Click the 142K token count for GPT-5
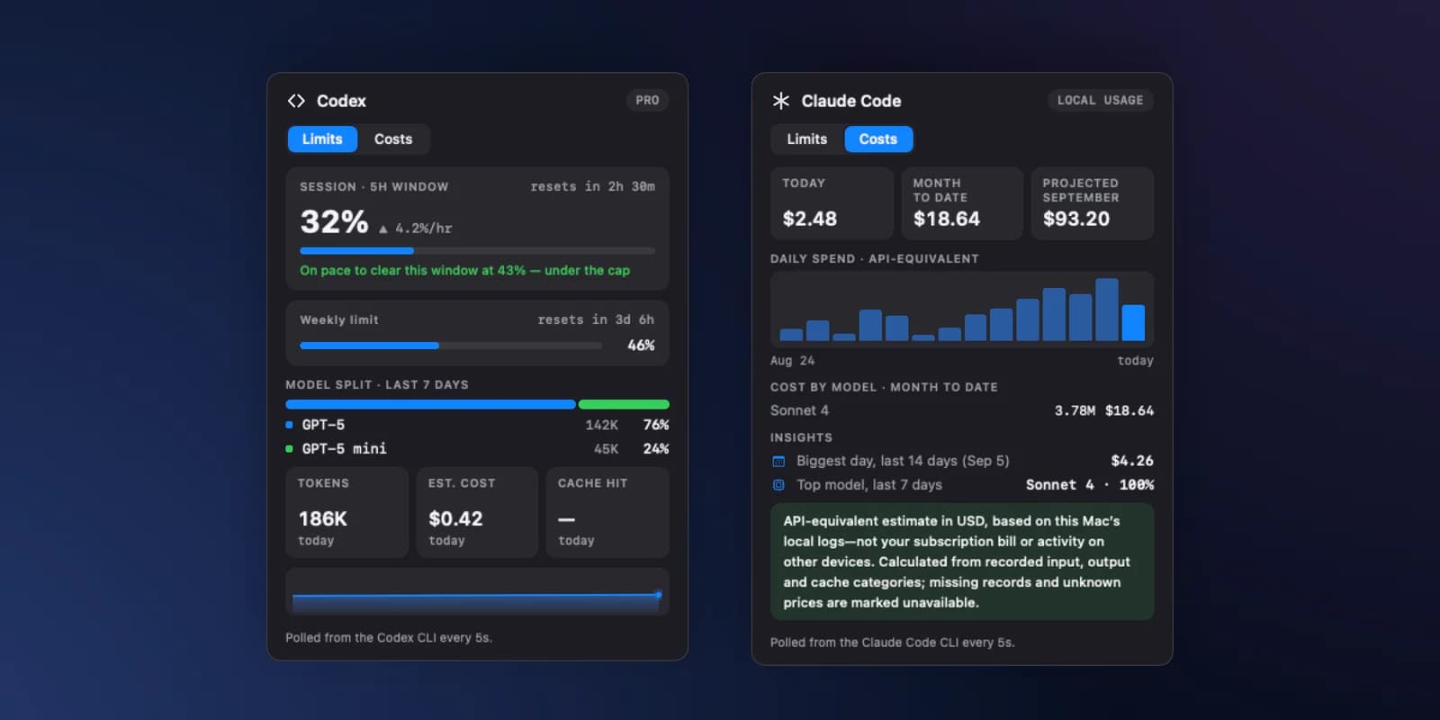 pos(601,425)
